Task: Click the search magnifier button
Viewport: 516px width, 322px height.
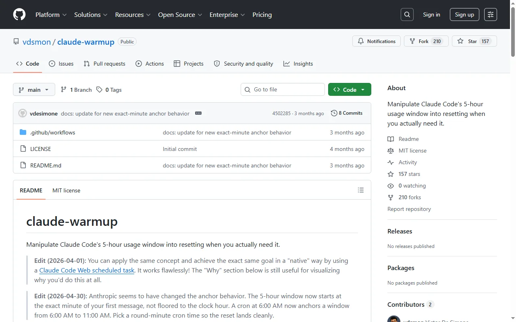Action: (x=407, y=14)
